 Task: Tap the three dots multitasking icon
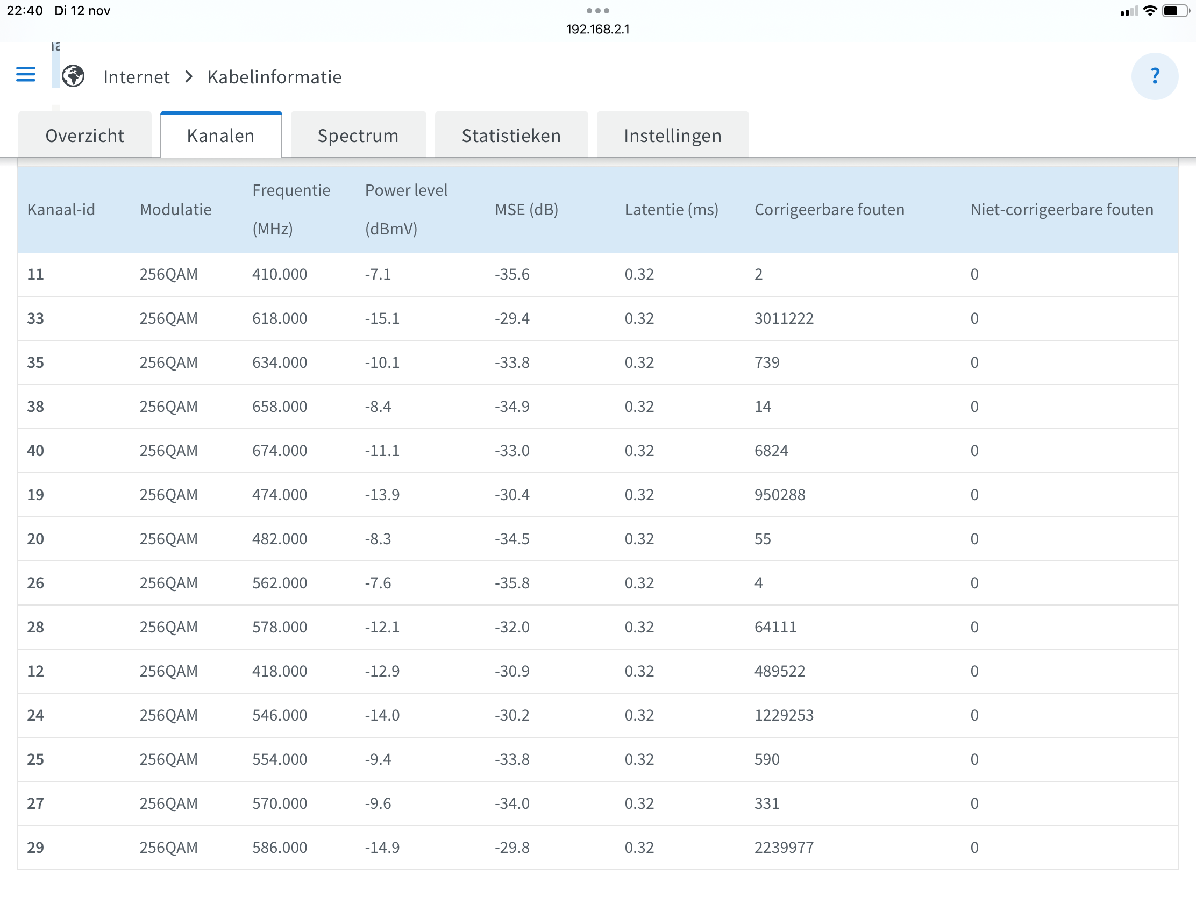pos(597,10)
